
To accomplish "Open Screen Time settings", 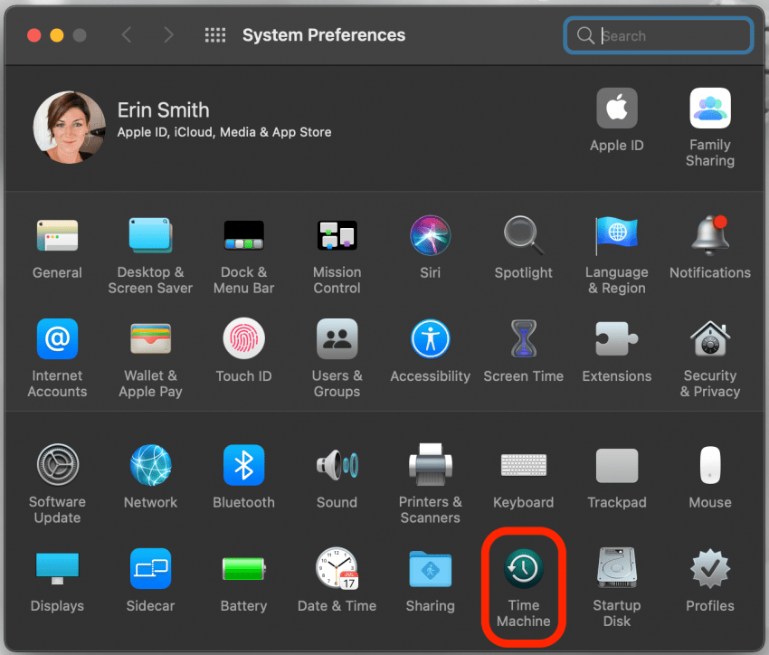I will pos(523,339).
